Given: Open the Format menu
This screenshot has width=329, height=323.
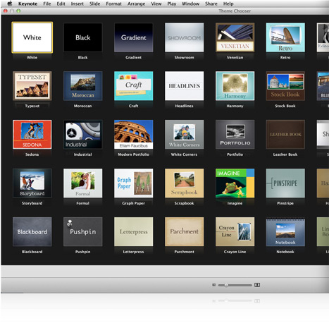Looking at the screenshot, I should tap(114, 4).
